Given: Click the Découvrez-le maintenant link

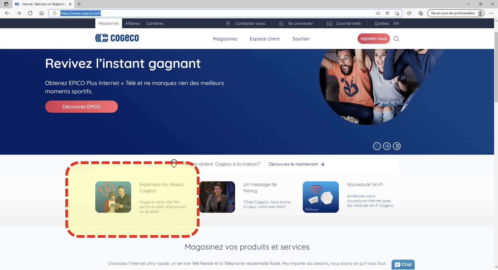Looking at the screenshot, I should [x=296, y=164].
